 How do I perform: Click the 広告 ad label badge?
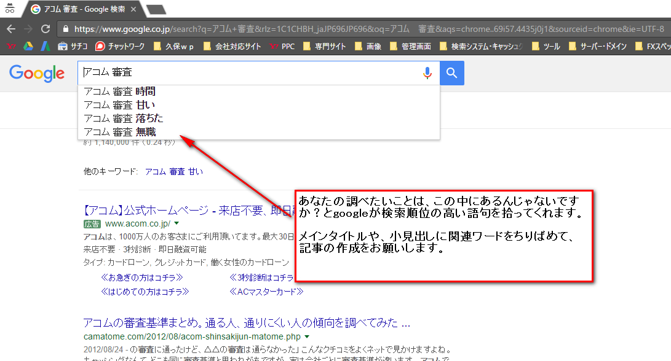pos(92,224)
